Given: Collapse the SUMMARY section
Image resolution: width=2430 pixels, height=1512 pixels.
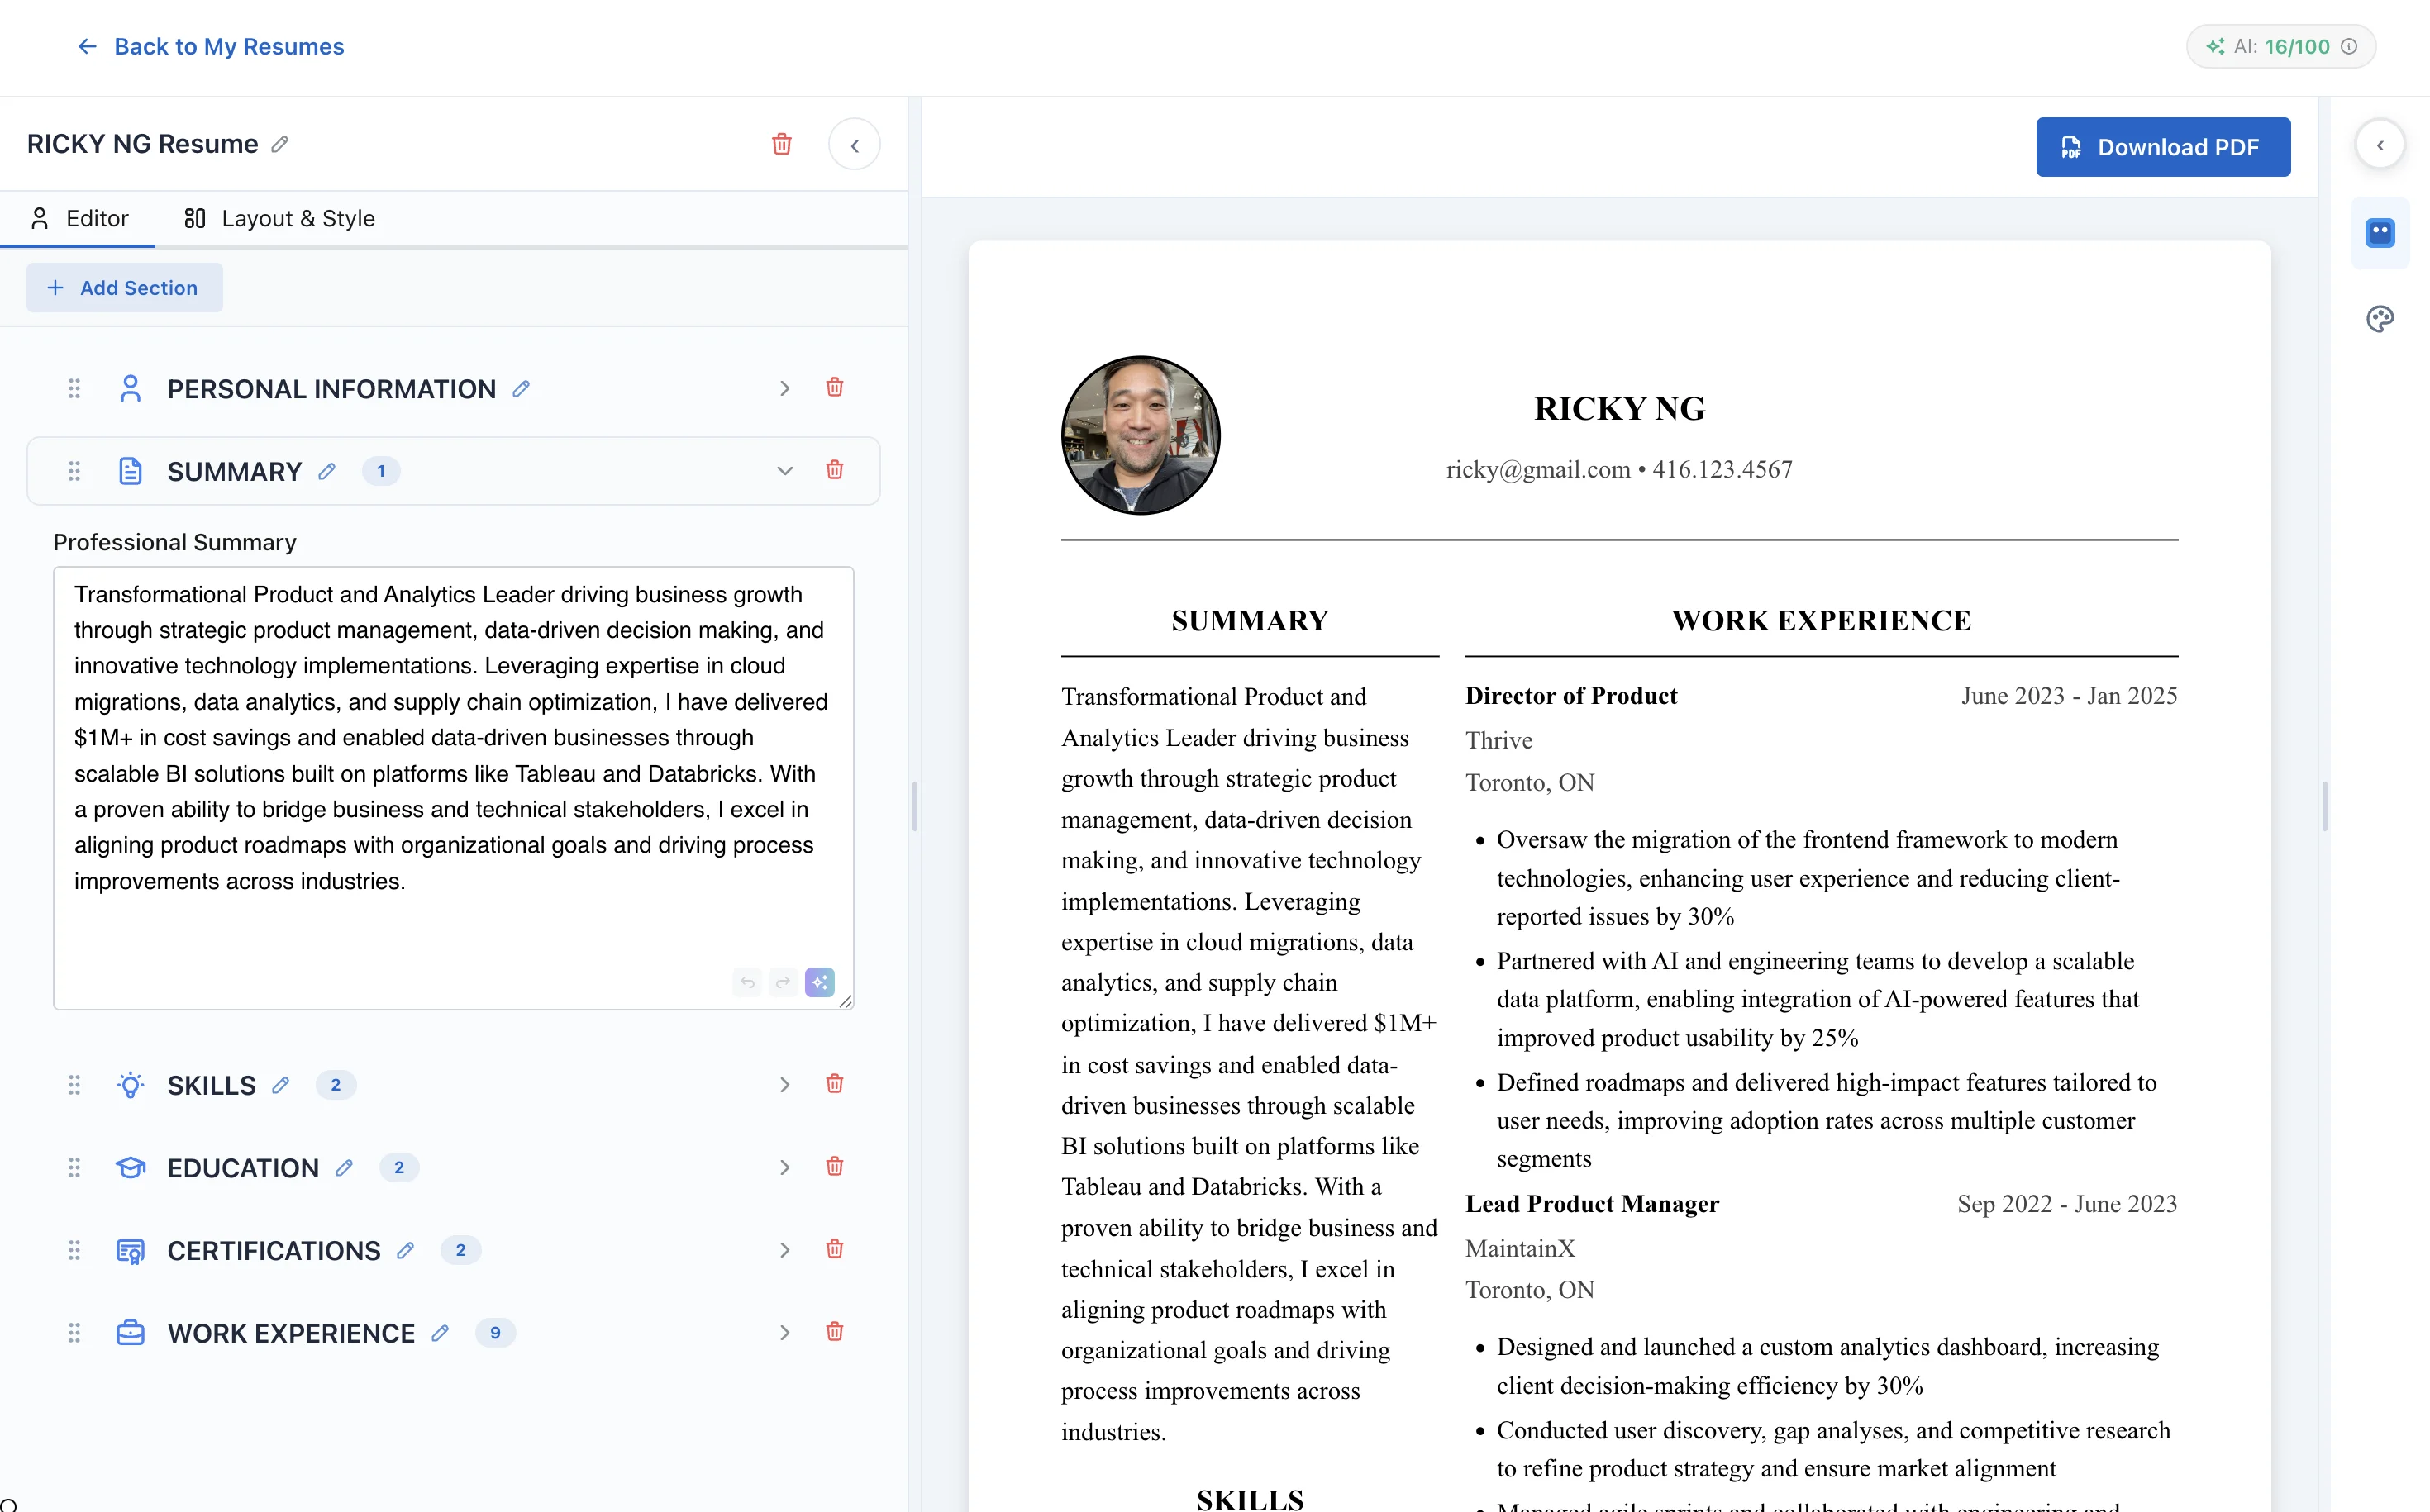Looking at the screenshot, I should (784, 470).
